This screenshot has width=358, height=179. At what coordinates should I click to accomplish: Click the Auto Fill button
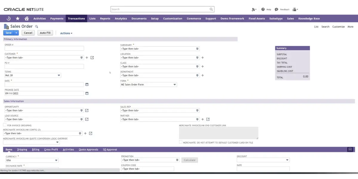tap(45, 33)
